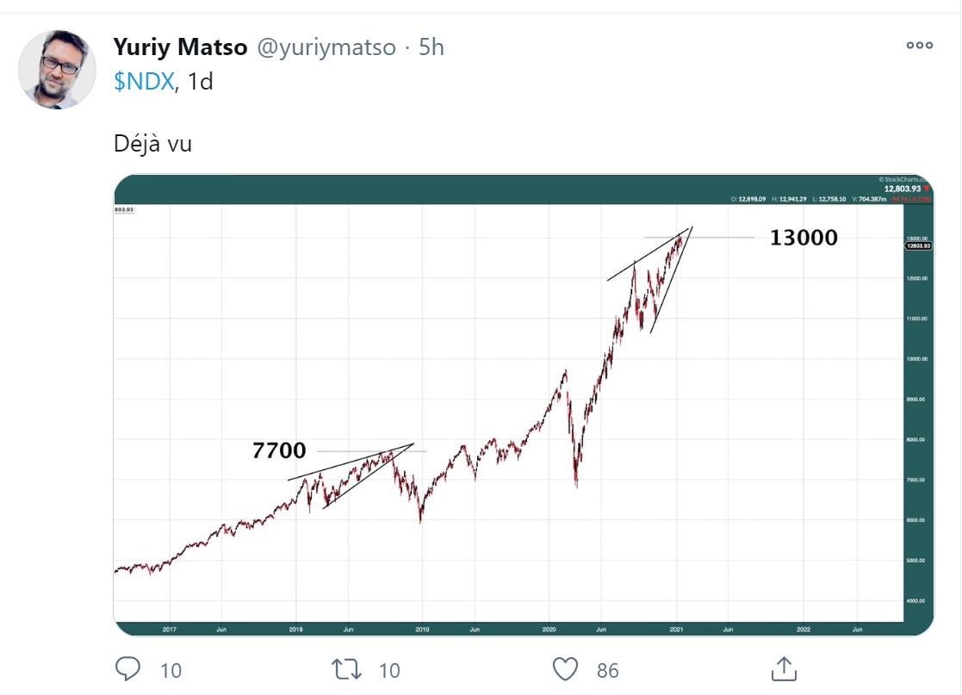
Task: Open the three-dot more options menu
Action: (x=919, y=46)
